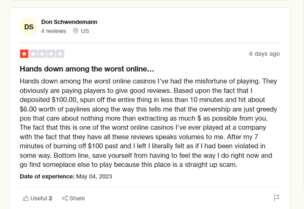Screen dimensions: 304x209
Task: Click the share nodes icon
Action: tap(65, 198)
